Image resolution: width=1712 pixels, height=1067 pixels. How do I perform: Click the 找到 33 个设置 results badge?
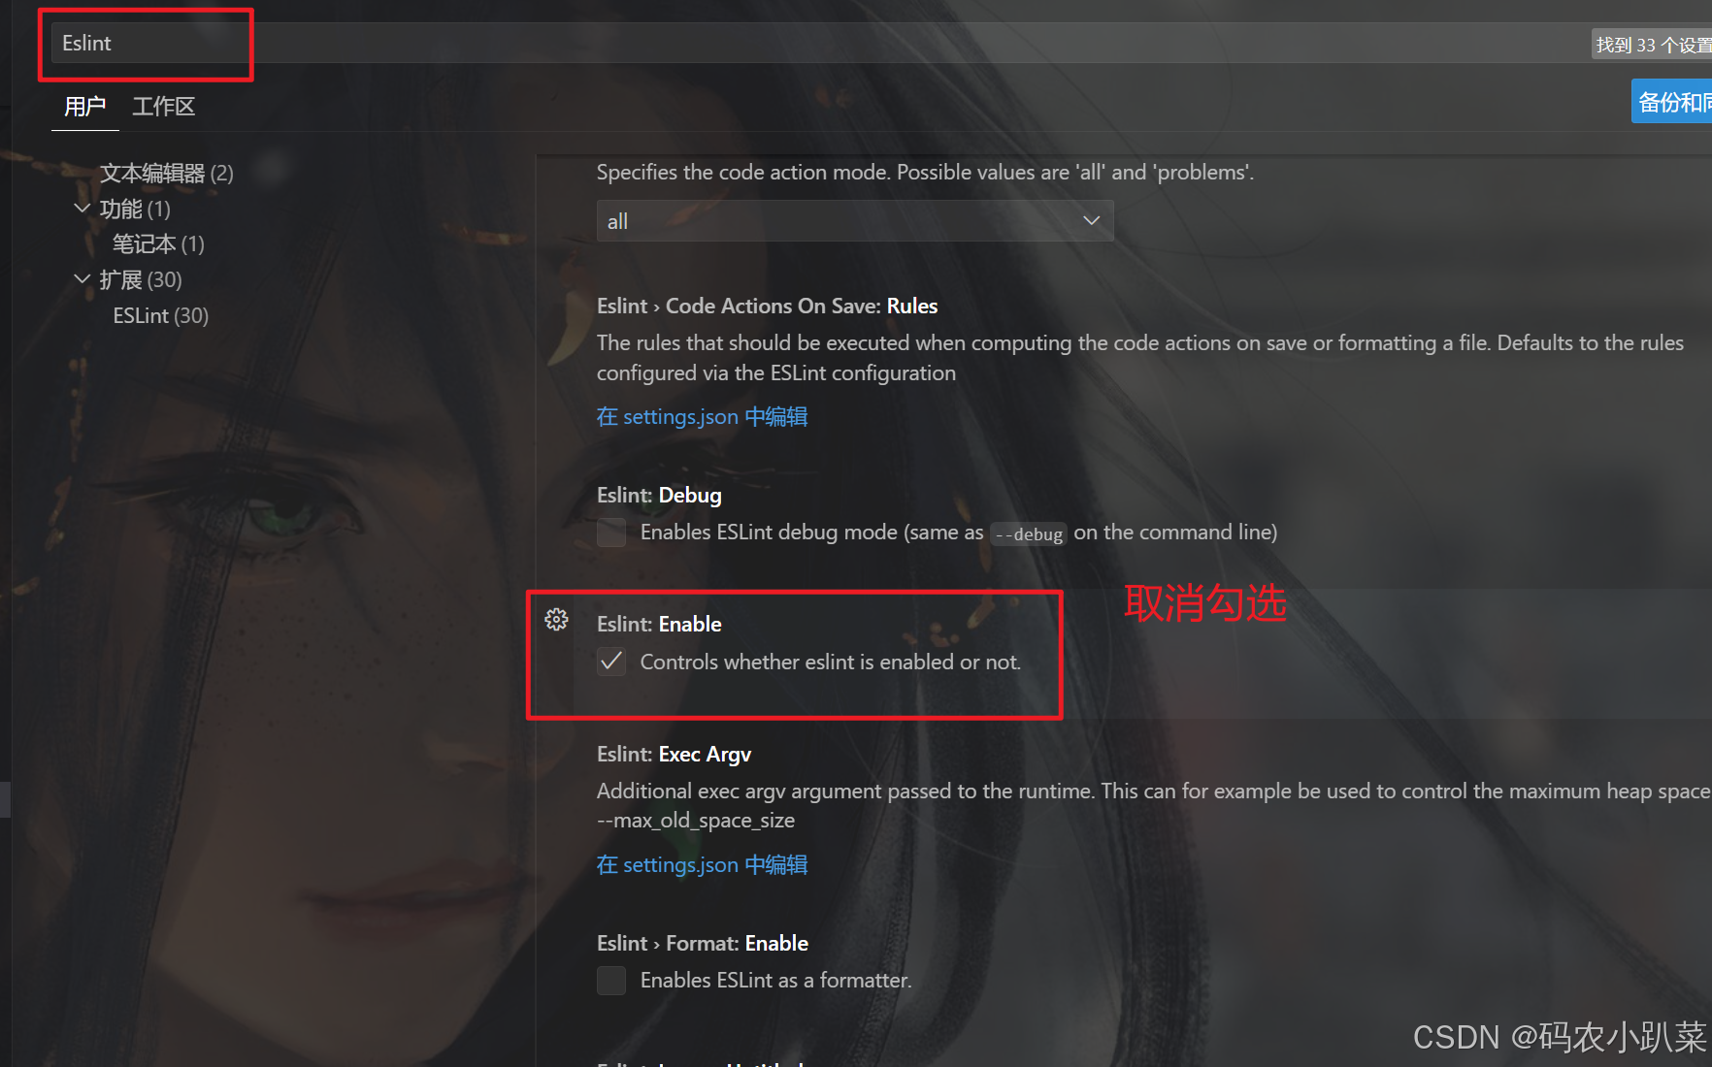[x=1652, y=45]
